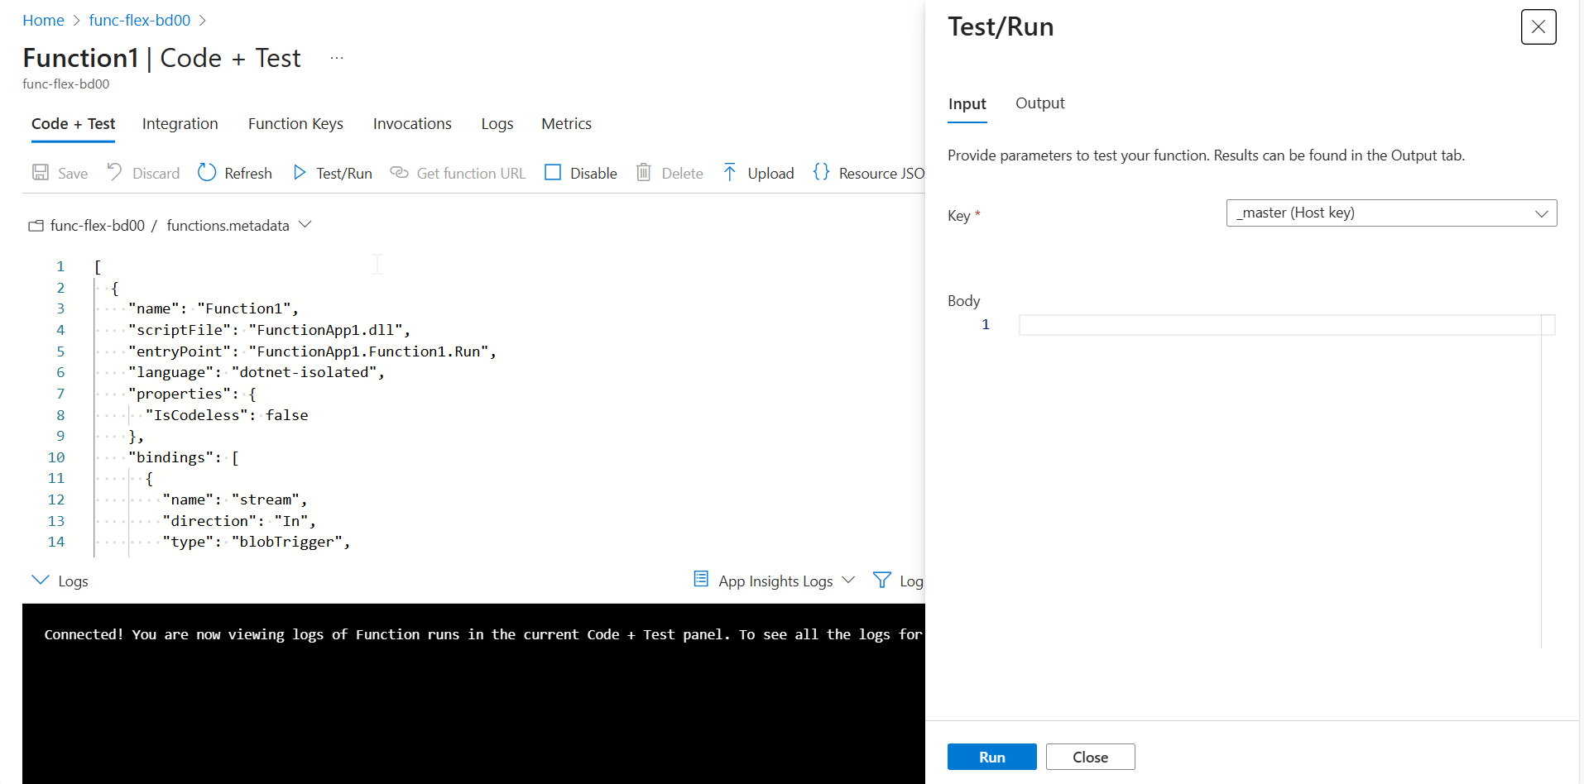Click the Save toolbar label
The width and height of the screenshot is (1584, 784).
[73, 174]
